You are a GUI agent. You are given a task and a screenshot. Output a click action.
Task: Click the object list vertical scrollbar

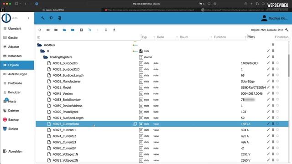tap(289, 65)
